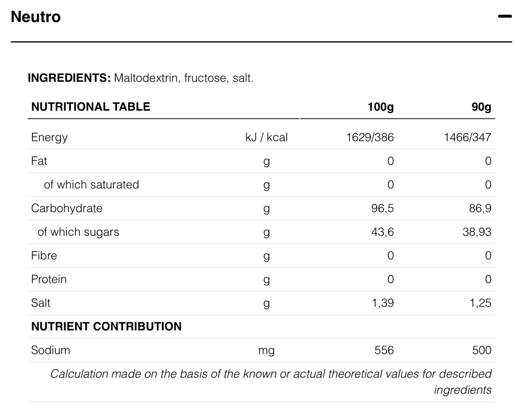Click the minus icon beside Neutro

click(x=504, y=16)
